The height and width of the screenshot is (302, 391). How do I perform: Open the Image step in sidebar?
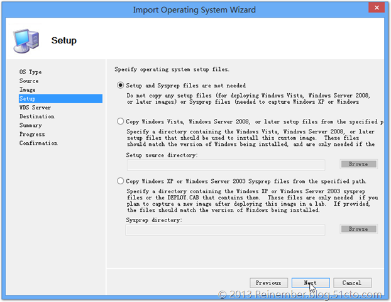(28, 89)
